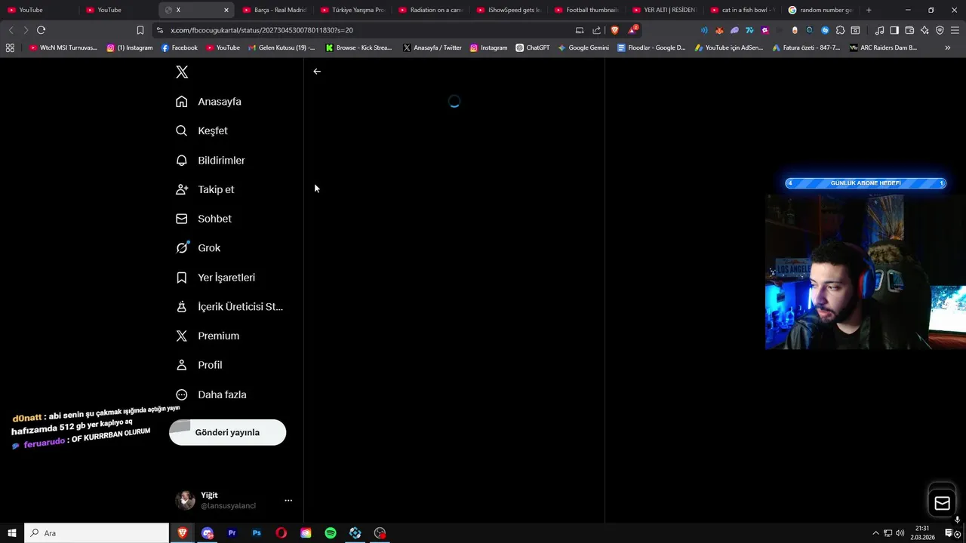Open Sohbet messages
966x543 pixels.
pyautogui.click(x=204, y=219)
